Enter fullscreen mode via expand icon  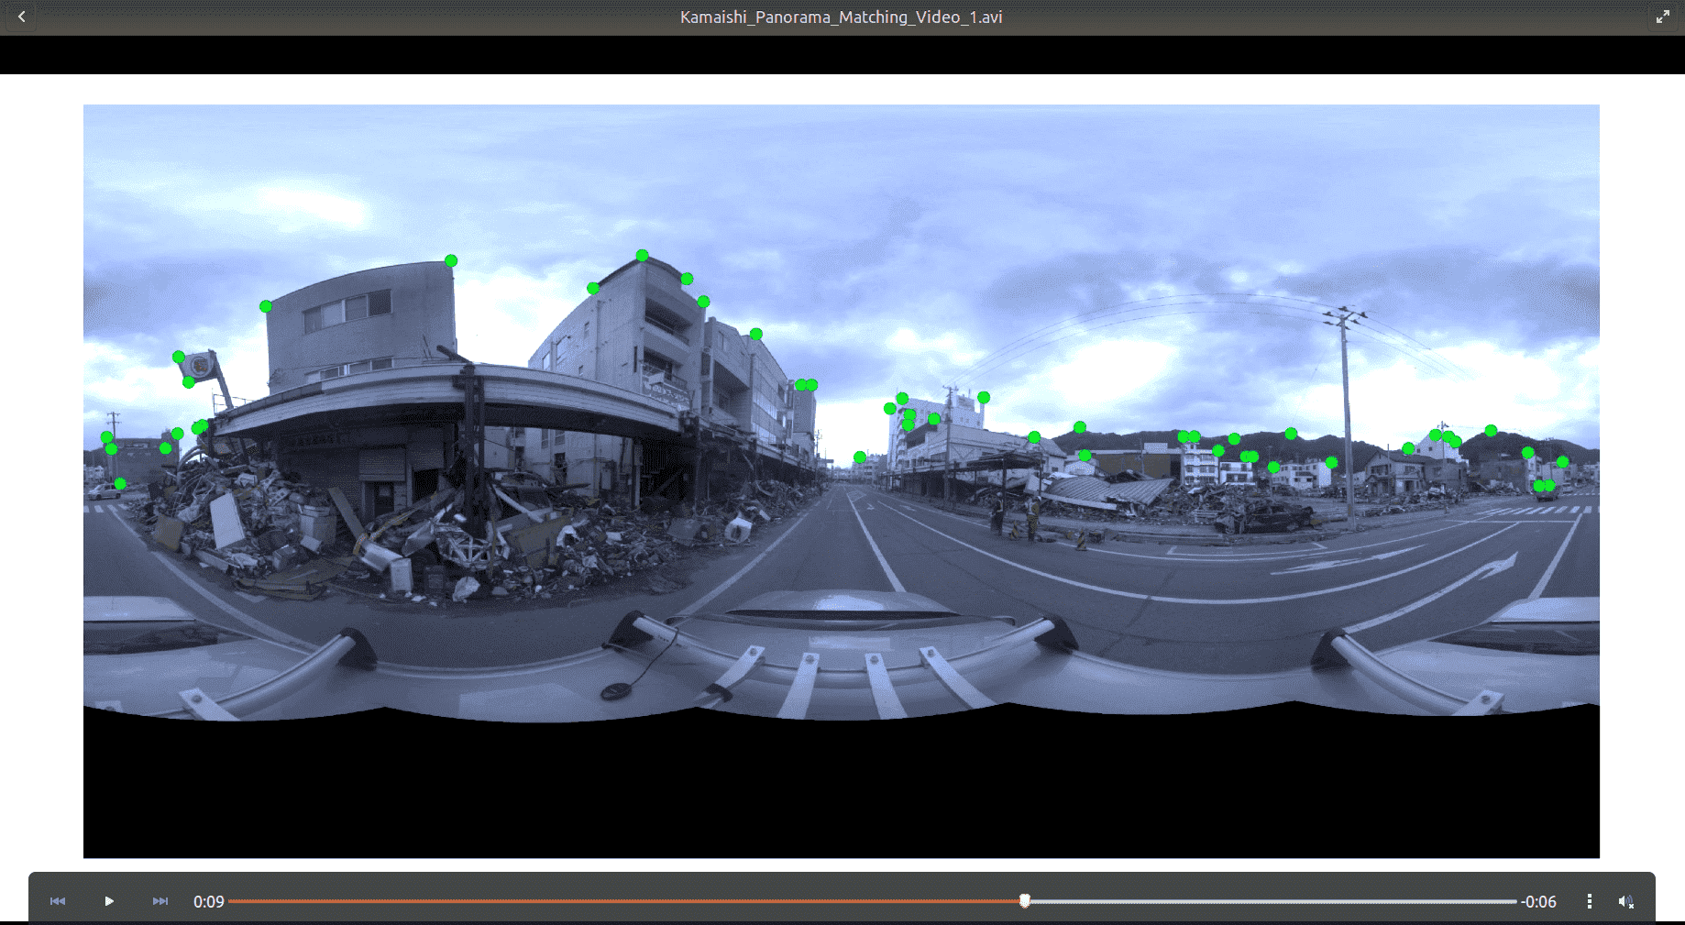[x=1663, y=17]
